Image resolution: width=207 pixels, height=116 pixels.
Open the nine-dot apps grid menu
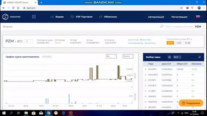click(34, 17)
